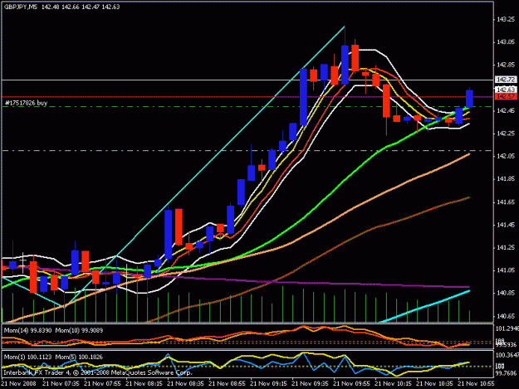Click the 142.45 price axis label
The image size is (519, 389).
[506, 110]
